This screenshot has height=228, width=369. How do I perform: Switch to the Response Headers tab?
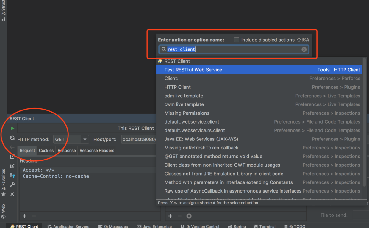[97, 150]
